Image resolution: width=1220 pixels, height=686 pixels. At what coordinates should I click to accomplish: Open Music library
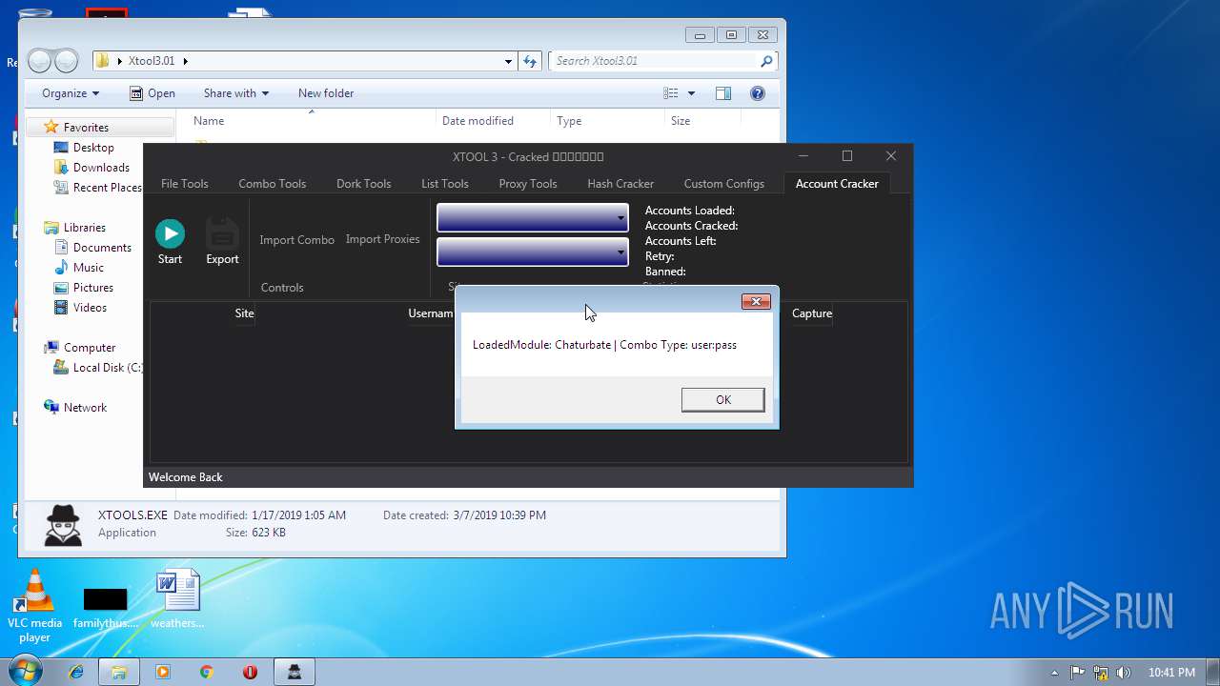(89, 268)
